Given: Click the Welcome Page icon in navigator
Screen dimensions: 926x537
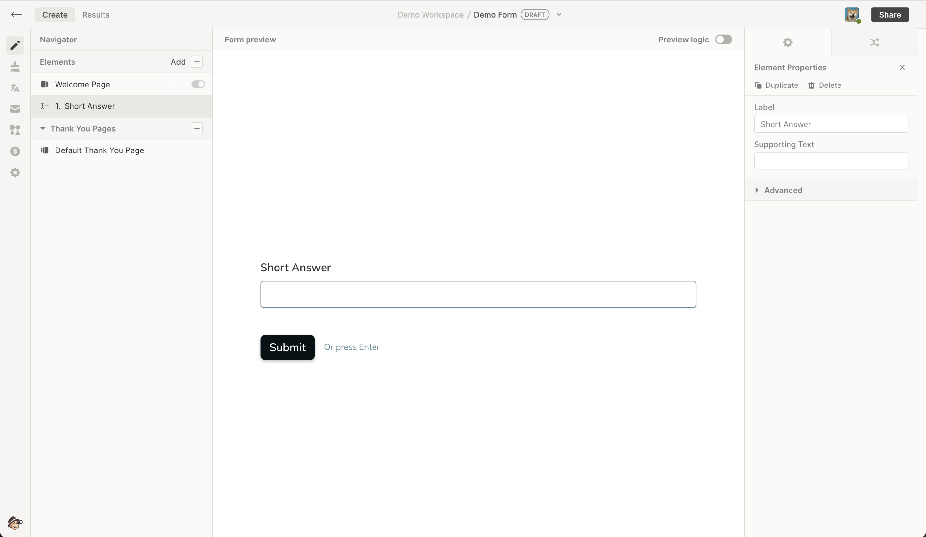Looking at the screenshot, I should (x=45, y=84).
